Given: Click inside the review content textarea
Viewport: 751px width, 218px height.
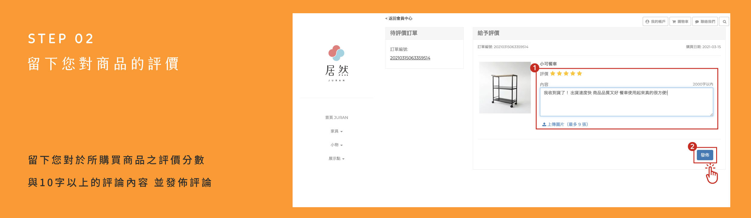Looking at the screenshot, I should point(626,102).
